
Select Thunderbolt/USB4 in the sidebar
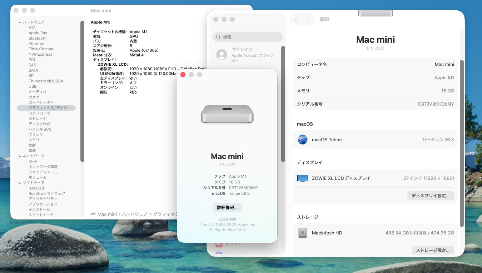point(46,81)
